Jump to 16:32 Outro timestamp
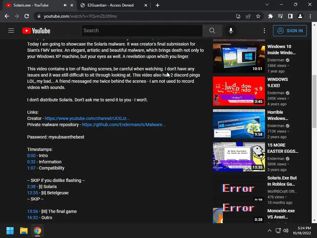This screenshot has height=238, width=317. point(33,218)
